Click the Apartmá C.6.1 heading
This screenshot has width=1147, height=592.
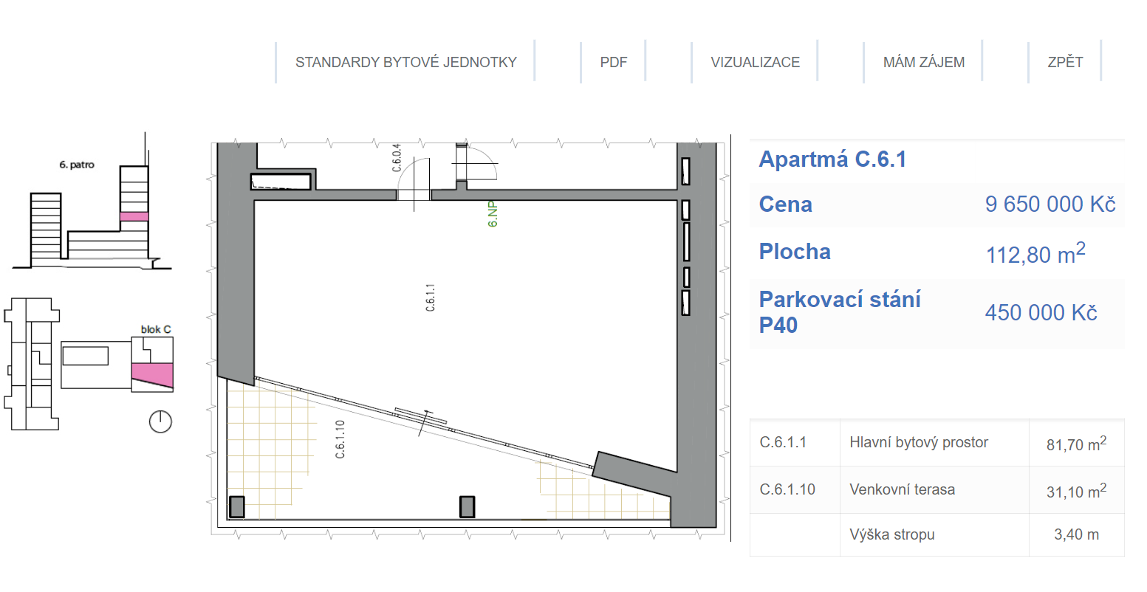[832, 159]
